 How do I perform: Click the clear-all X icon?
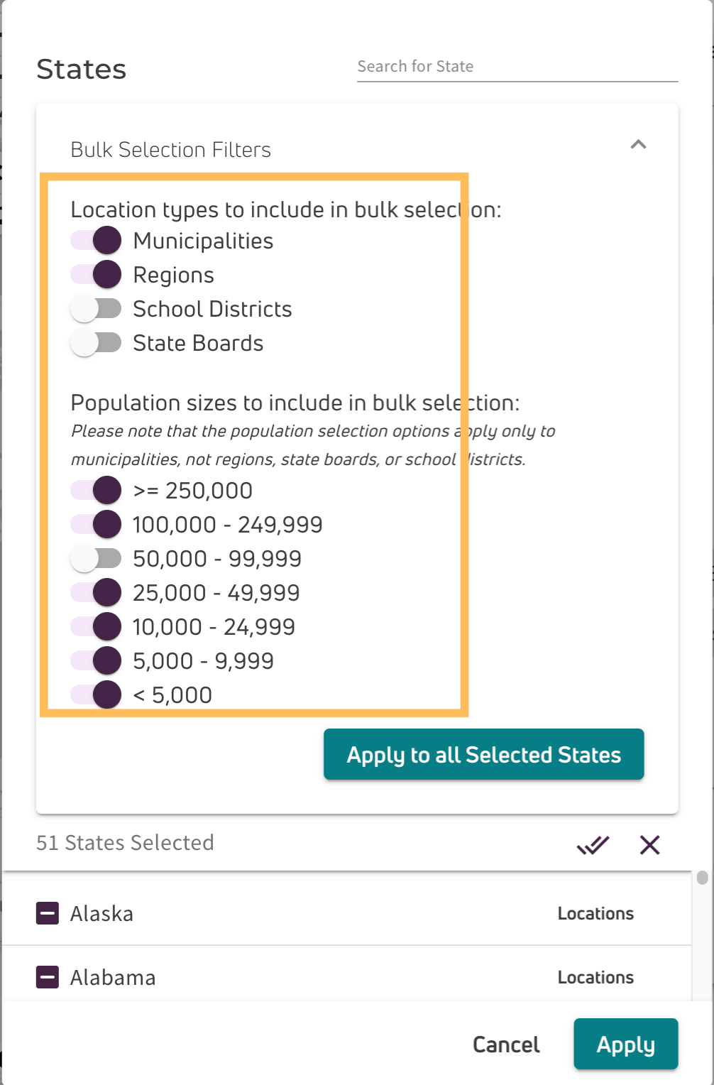649,845
